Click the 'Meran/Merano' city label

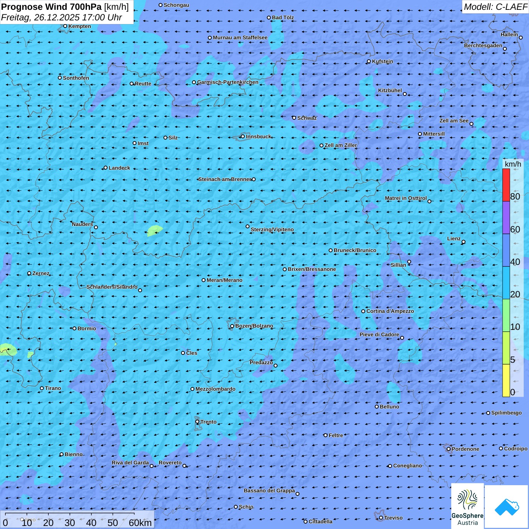click(224, 280)
